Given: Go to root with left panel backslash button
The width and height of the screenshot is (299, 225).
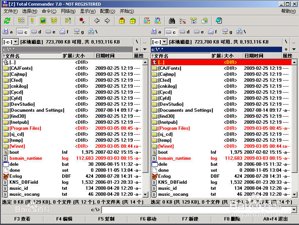Looking at the screenshot, I should [137, 42].
